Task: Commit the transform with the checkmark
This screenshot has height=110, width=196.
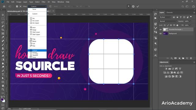Action: [138, 6]
